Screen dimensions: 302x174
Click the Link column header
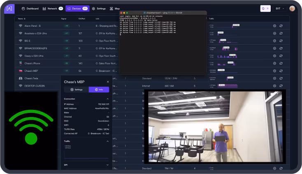[x=97, y=19]
